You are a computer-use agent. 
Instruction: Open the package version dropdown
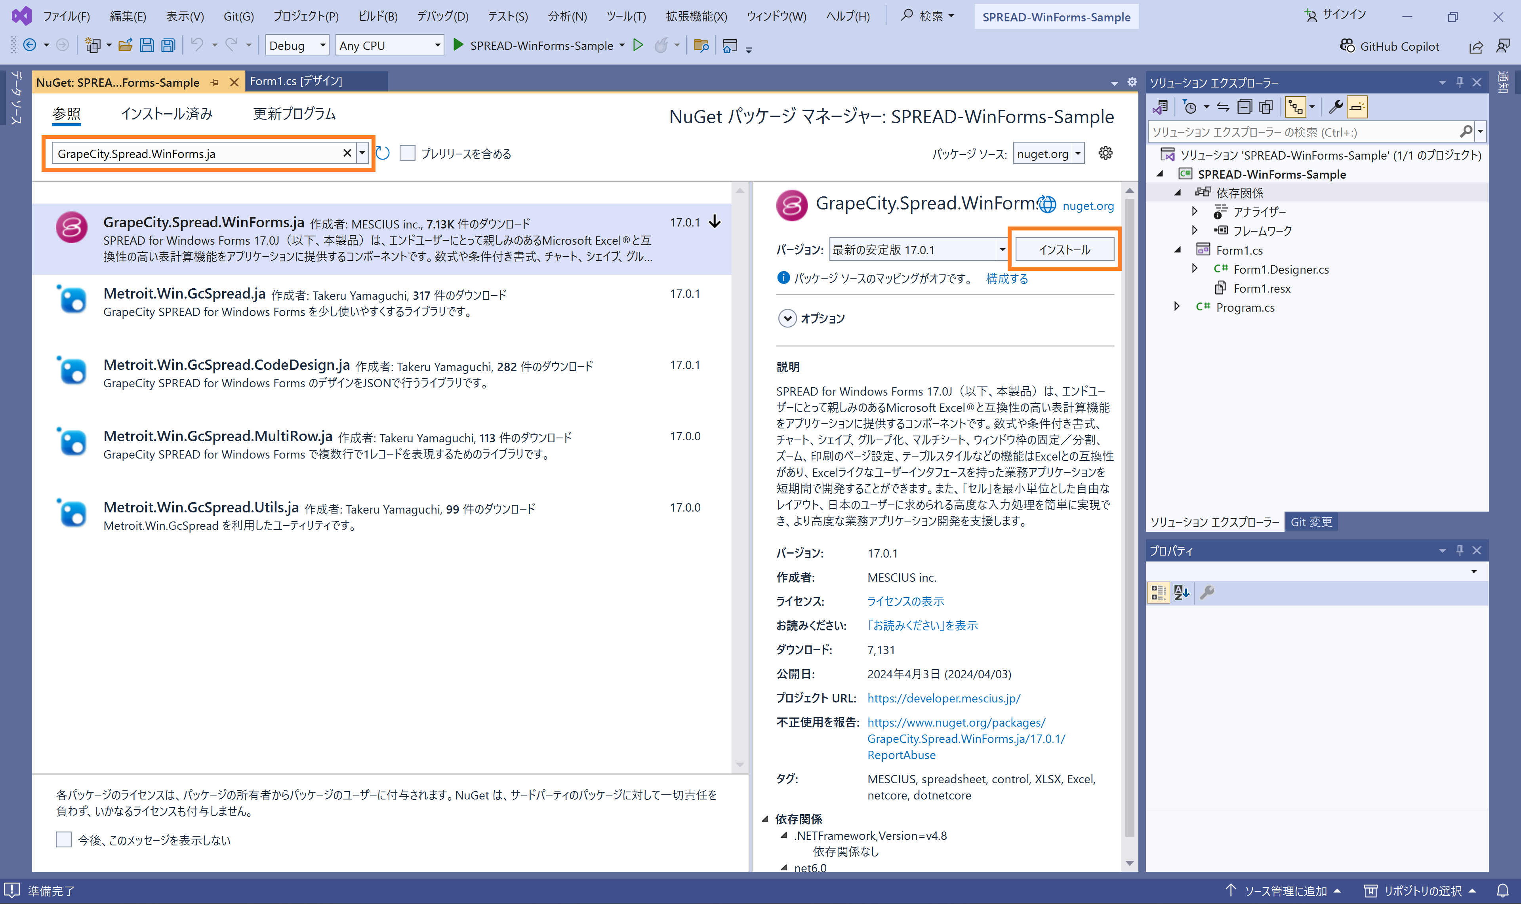point(918,249)
